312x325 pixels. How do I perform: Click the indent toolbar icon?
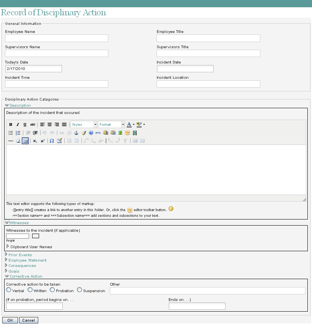pos(35,133)
